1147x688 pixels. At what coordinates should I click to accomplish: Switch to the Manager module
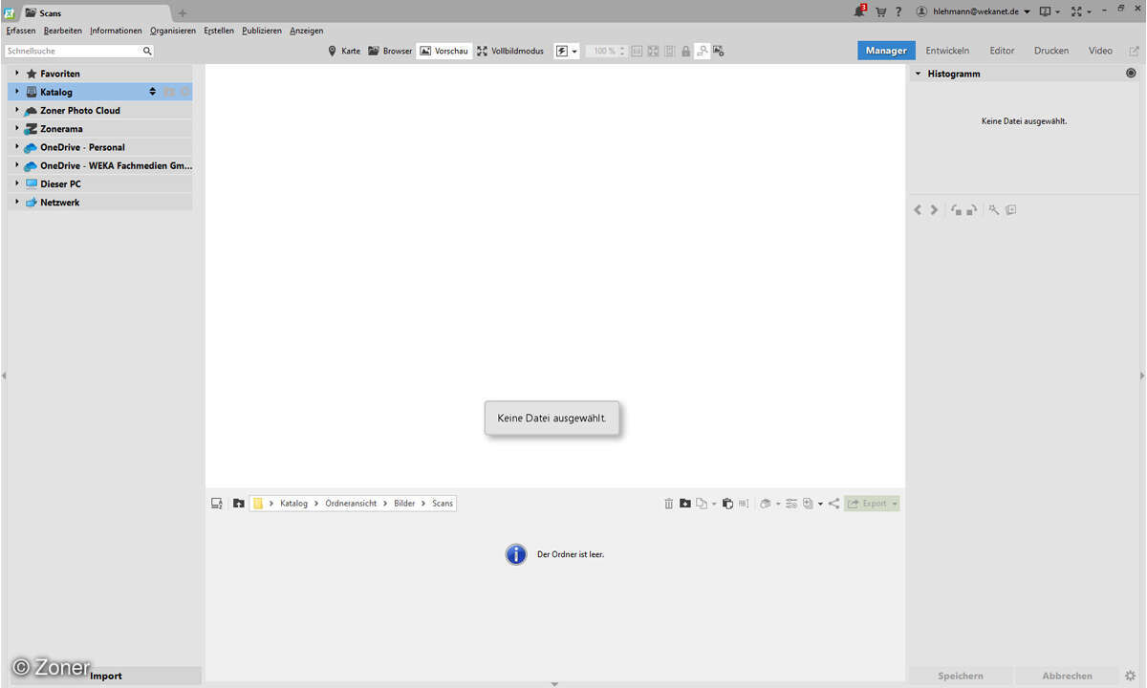tap(886, 51)
